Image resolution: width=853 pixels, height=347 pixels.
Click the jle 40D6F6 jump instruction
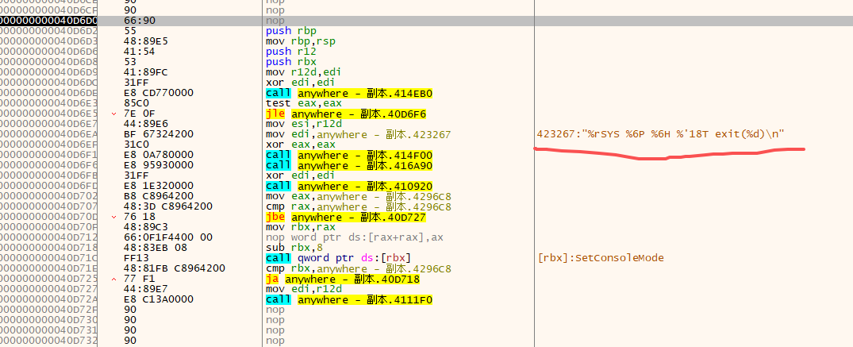[x=351, y=114]
